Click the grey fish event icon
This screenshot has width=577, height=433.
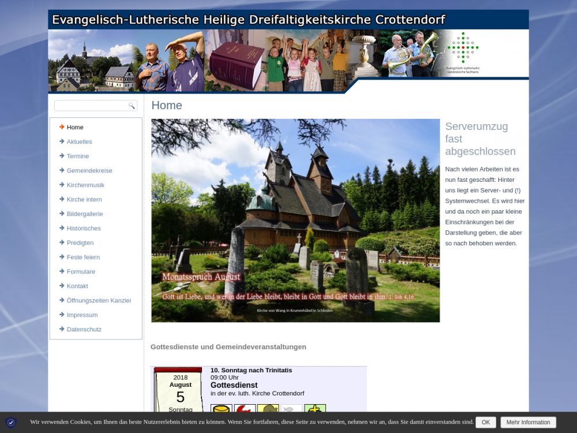point(291,409)
